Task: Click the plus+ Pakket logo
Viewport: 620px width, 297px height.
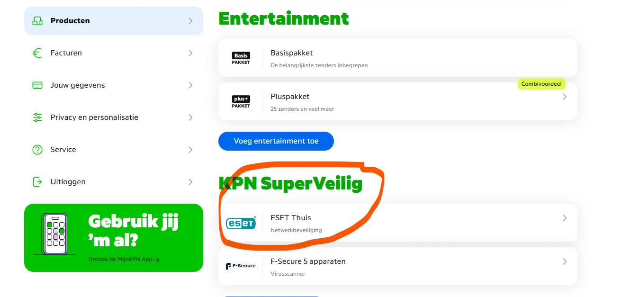Action: tap(241, 102)
